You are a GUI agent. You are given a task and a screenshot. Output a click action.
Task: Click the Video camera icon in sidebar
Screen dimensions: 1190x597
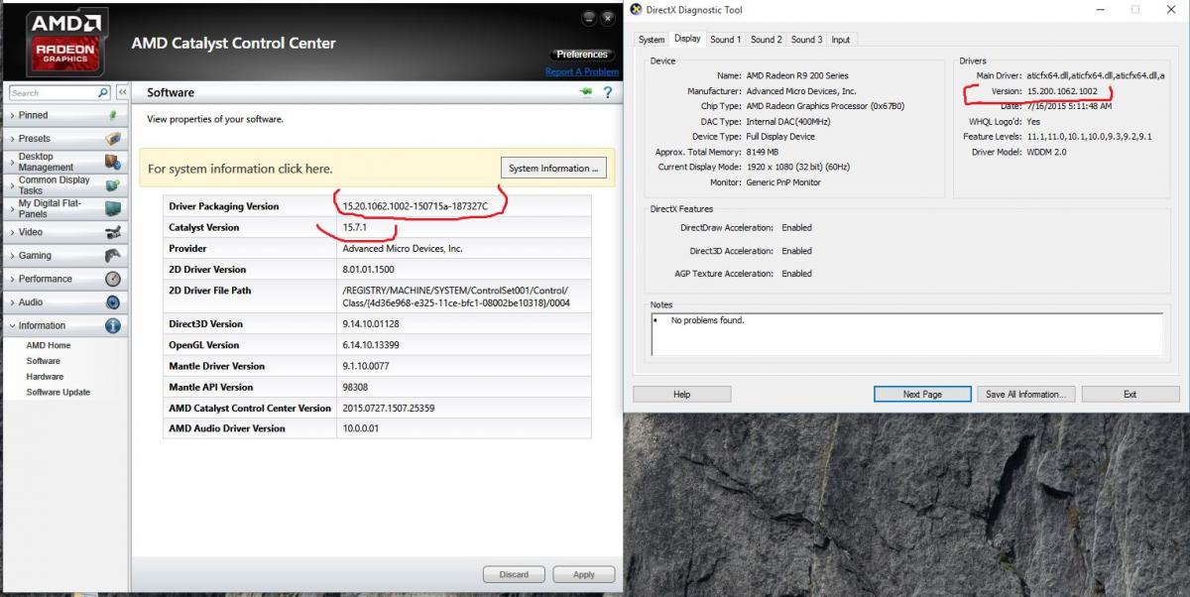pos(113,232)
